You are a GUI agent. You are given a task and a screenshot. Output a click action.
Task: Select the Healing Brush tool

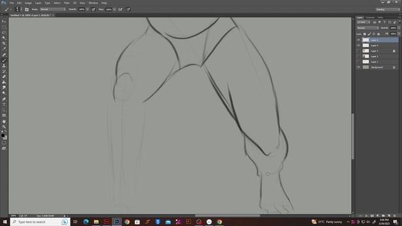tap(4, 55)
